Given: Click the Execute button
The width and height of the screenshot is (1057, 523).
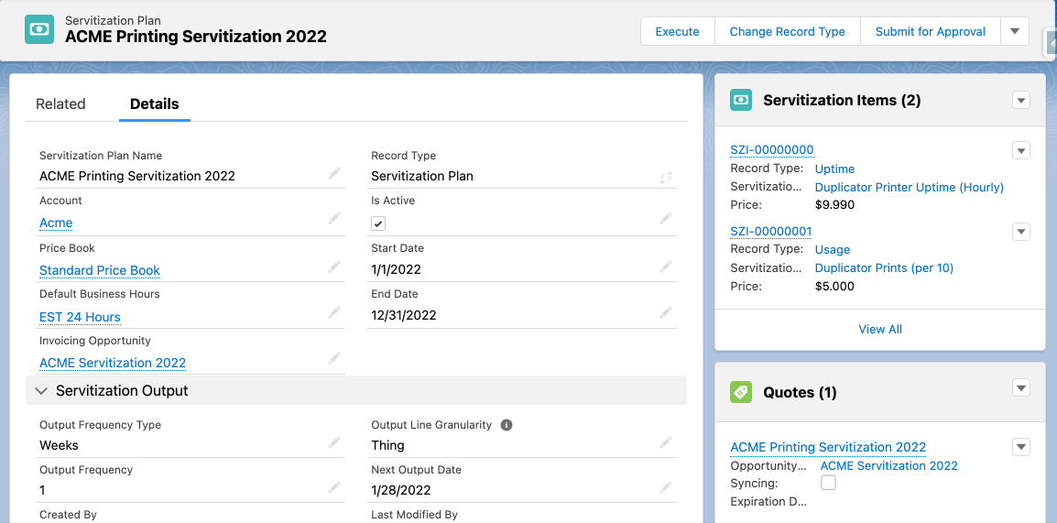Looking at the screenshot, I should tap(678, 32).
